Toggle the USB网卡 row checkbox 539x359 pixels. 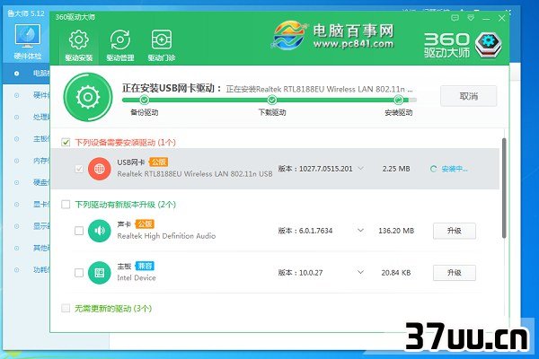point(79,169)
